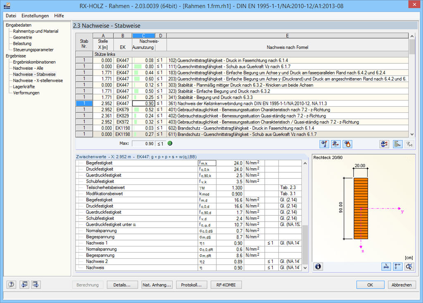Click the green smiley status icon beside Max
Screen dimensions: 423x303
click(x=170, y=143)
